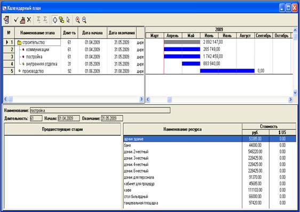Click the exit door icon in toolbar

[x=6, y=20]
